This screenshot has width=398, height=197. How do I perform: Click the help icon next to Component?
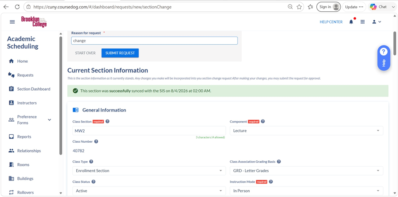tap(263, 122)
